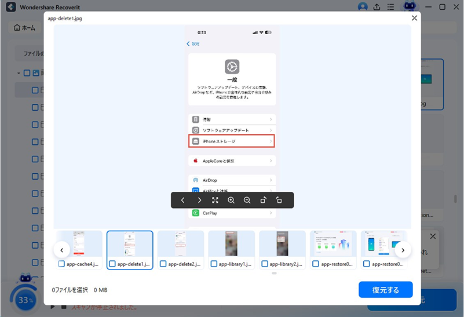
Task: Close the app-delete1.jpg preview dialog
Action: click(x=414, y=18)
